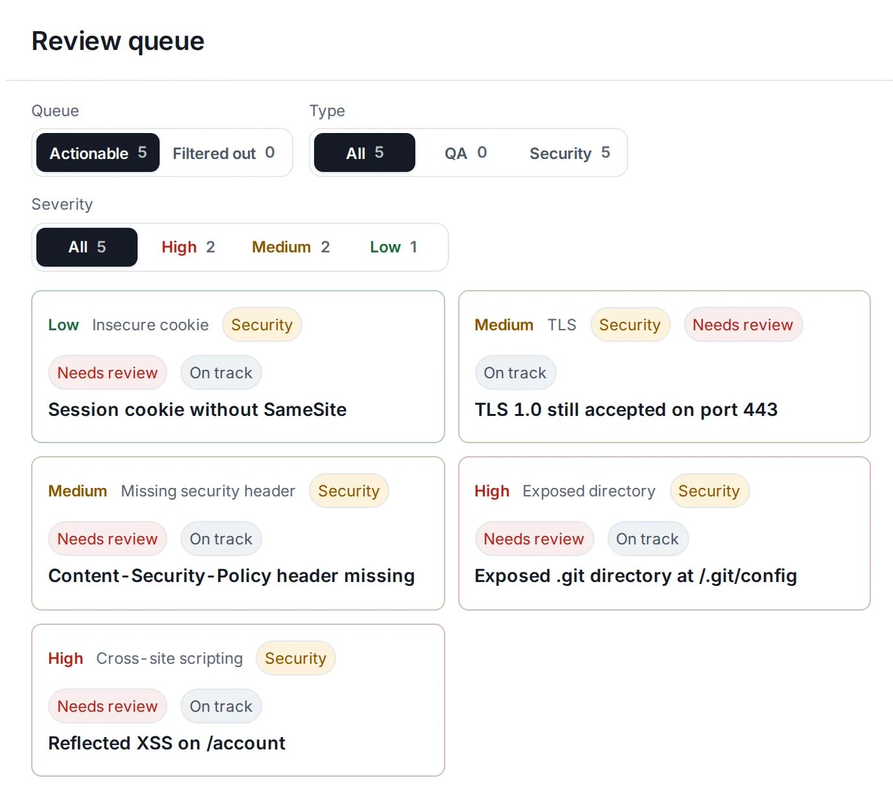This screenshot has height=802, width=893.
Task: Click the Medium label on TLS card
Action: [504, 324]
